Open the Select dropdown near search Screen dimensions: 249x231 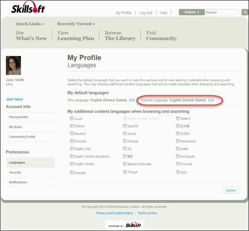pos(192,12)
